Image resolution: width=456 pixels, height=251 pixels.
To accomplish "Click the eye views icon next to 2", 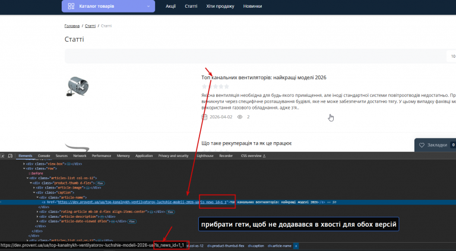I will tap(240, 117).
